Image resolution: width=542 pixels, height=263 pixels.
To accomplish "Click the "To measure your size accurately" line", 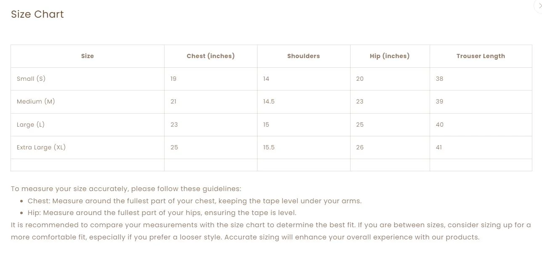I will point(126,189).
